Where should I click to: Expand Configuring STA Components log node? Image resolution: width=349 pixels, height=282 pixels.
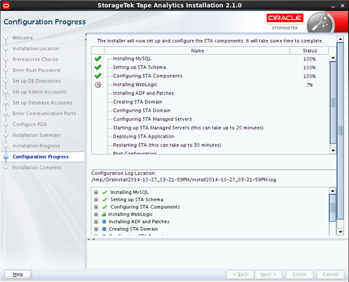(96, 207)
